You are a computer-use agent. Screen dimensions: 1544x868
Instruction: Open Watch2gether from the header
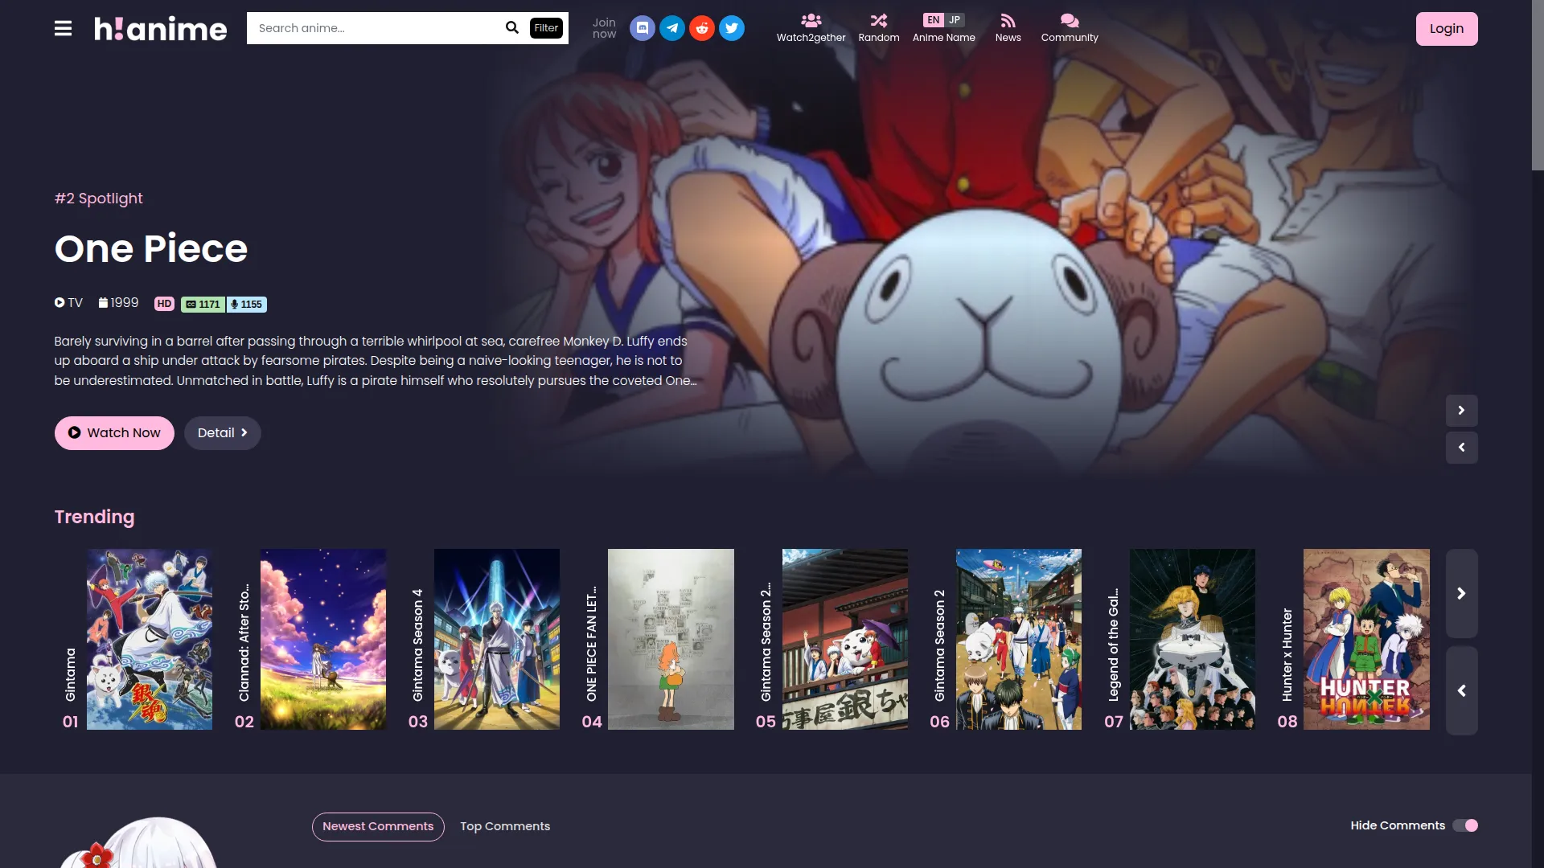click(x=811, y=28)
